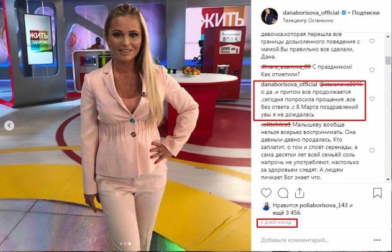Screen dimensions: 392x252
Task: Like the top comment ending with Дана
Action: 372,41
